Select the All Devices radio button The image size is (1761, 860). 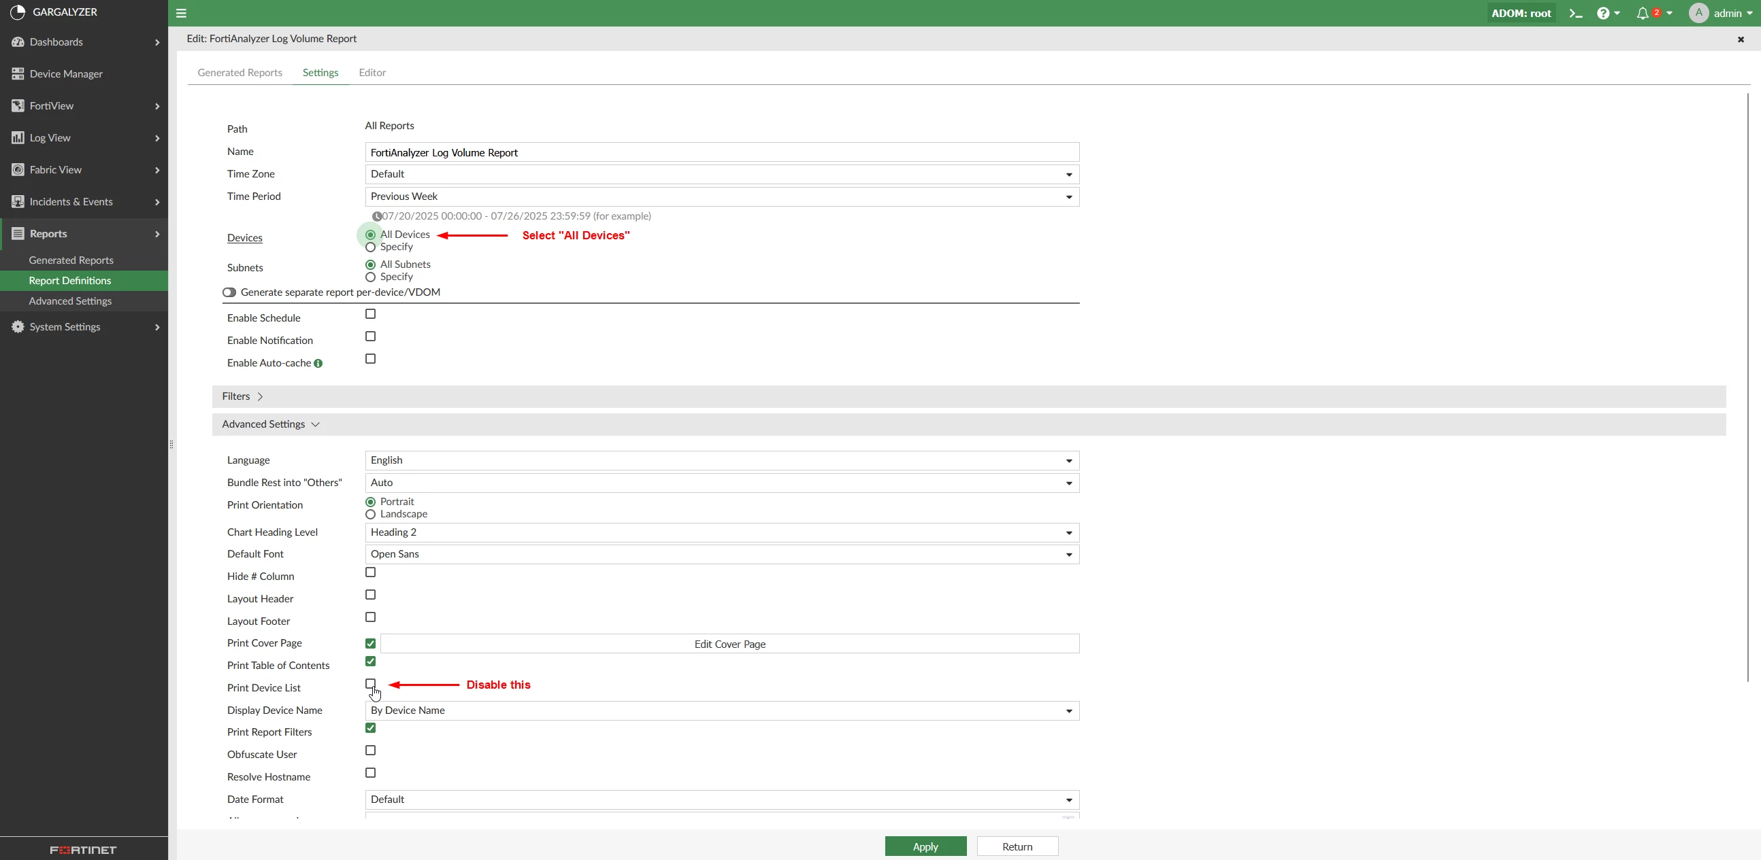click(371, 235)
